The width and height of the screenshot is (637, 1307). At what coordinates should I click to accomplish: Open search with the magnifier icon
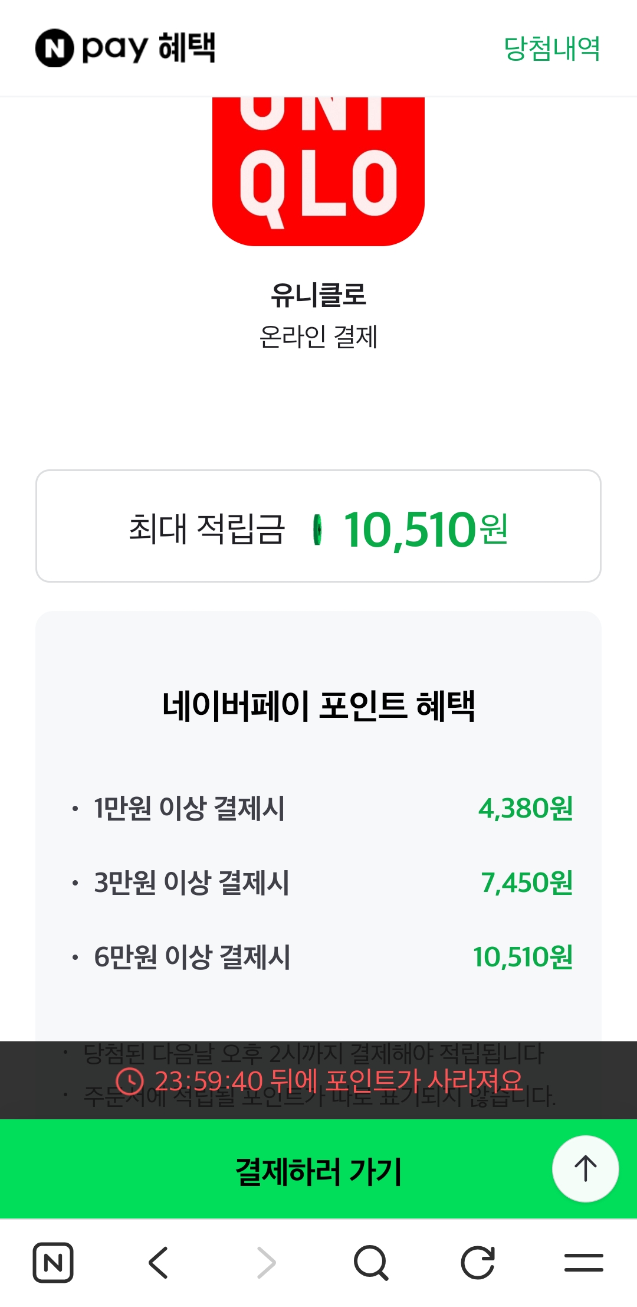pyautogui.click(x=371, y=1263)
